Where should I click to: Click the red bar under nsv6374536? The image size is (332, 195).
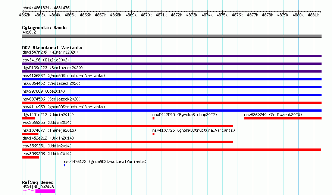pos(172,103)
